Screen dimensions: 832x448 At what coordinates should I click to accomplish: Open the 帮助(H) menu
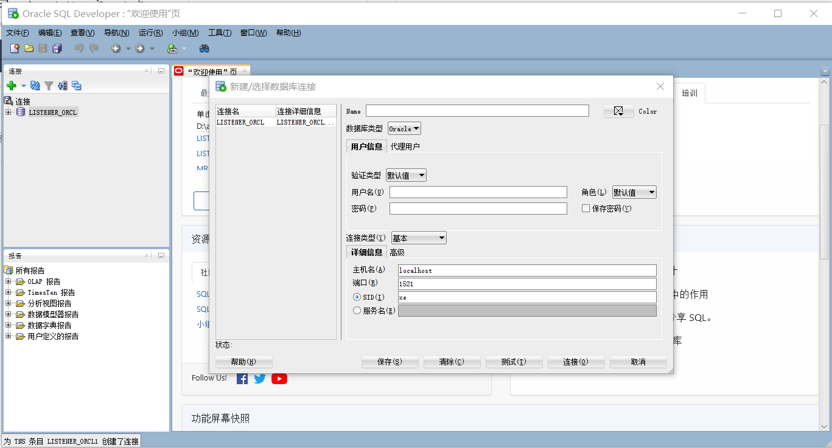288,33
